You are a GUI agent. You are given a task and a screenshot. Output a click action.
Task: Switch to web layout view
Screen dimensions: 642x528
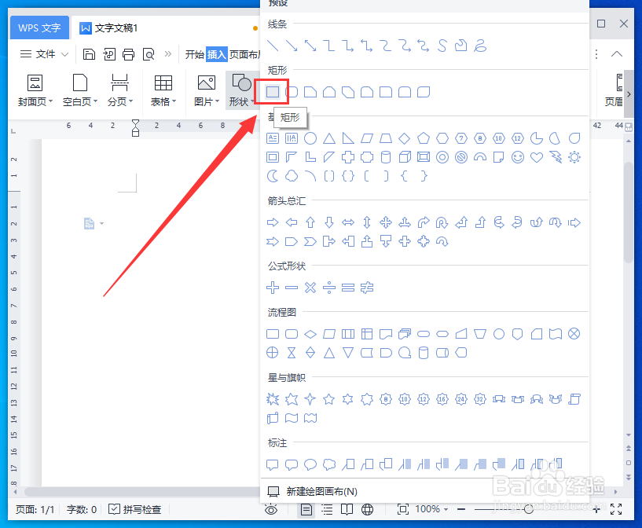[367, 509]
